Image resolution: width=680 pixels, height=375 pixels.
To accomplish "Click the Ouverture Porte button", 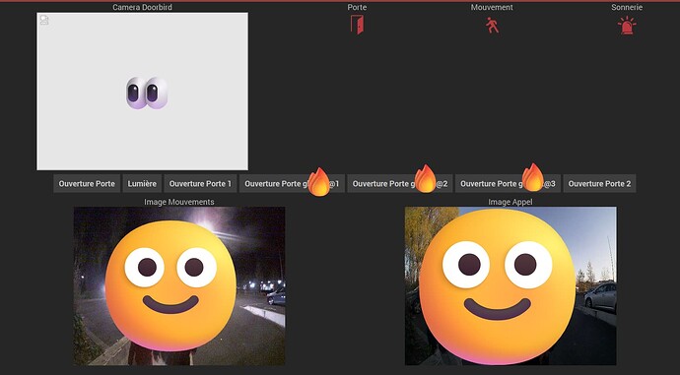I will (x=87, y=184).
